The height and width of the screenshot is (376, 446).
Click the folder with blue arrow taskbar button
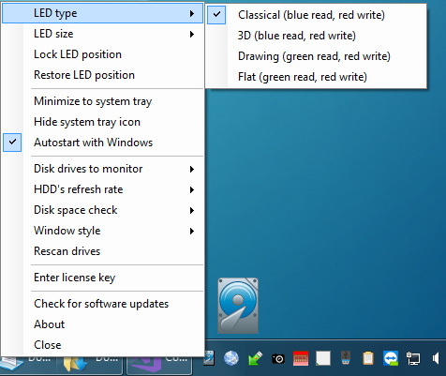89,365
